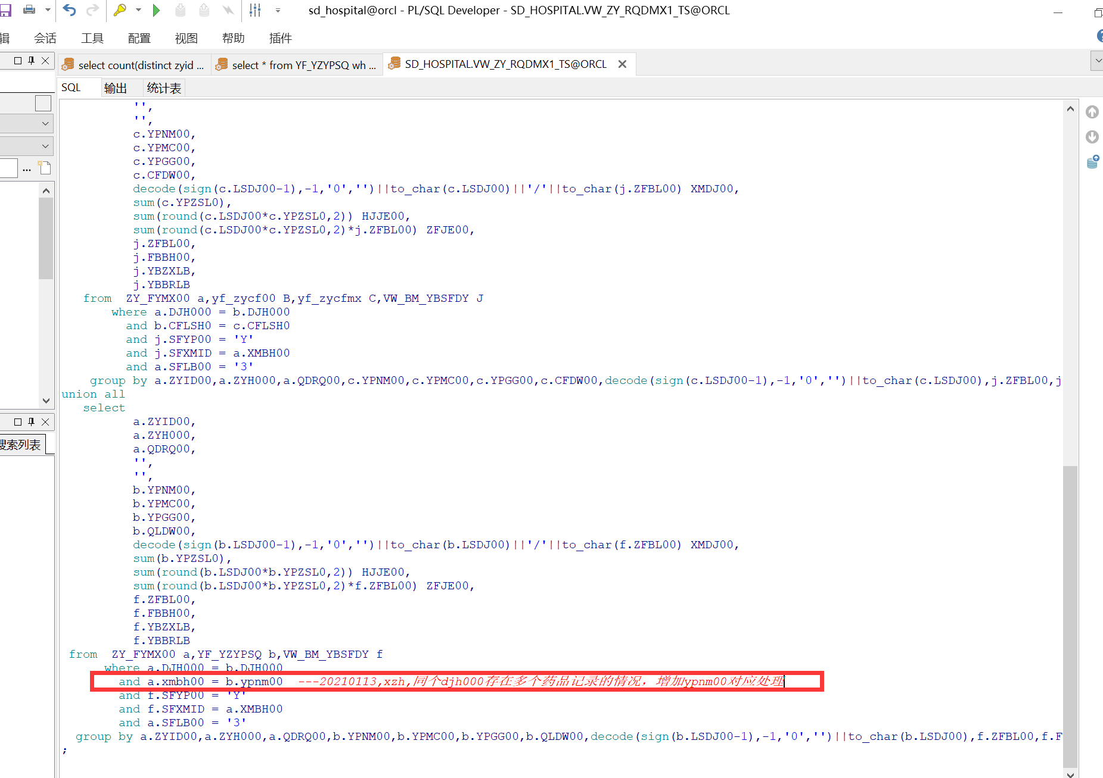Click the purple Save icon
The width and height of the screenshot is (1103, 778).
(5, 10)
